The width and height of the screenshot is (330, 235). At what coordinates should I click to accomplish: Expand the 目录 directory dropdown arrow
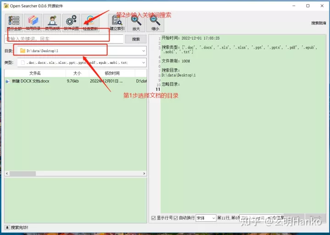coord(143,51)
